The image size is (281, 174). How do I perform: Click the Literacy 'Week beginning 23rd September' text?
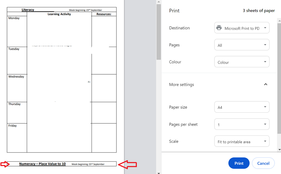tap(85, 10)
